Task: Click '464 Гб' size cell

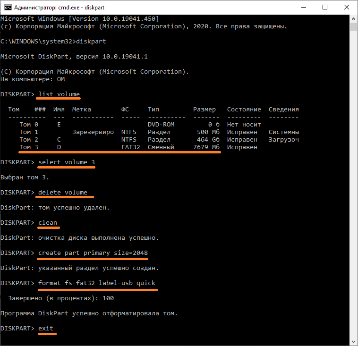Action: pos(208,139)
